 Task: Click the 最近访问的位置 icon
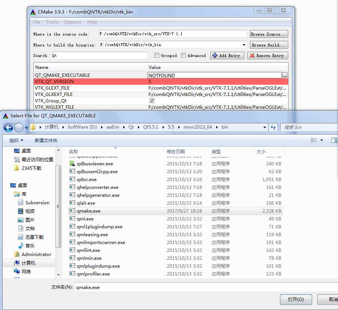16,159
